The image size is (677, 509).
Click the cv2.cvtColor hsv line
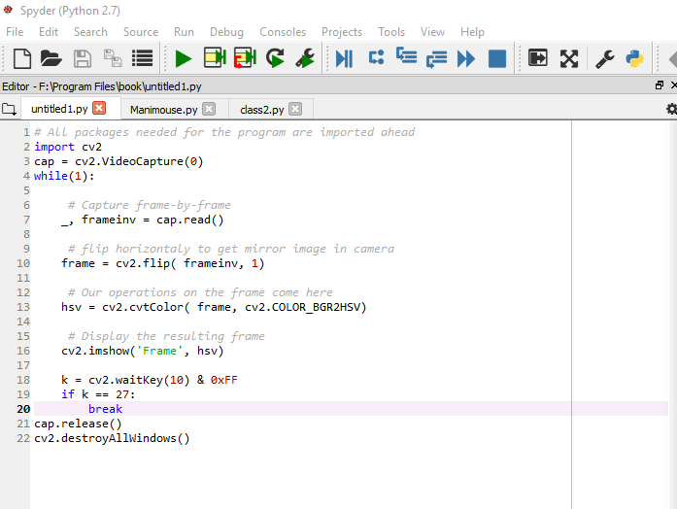(x=214, y=307)
